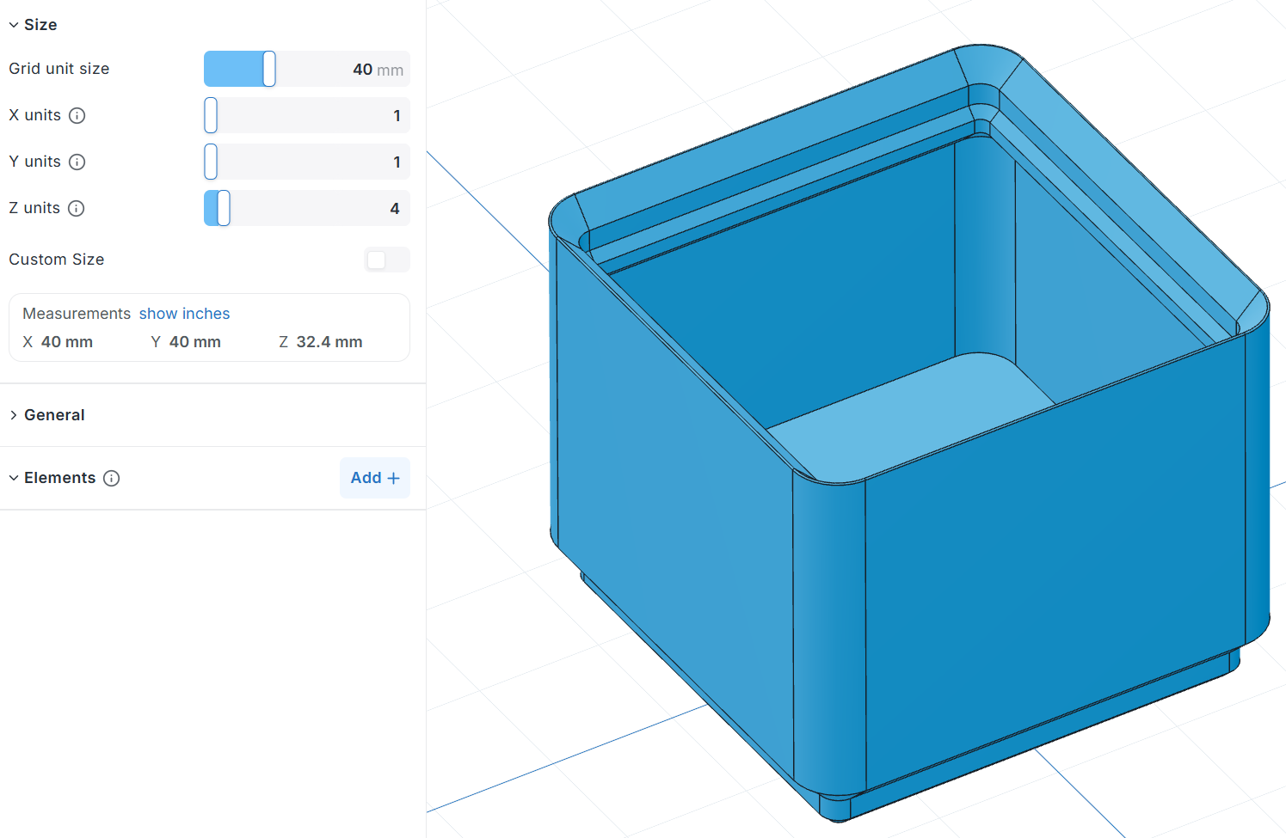Click the Grid unit size slider handle

[x=269, y=69]
